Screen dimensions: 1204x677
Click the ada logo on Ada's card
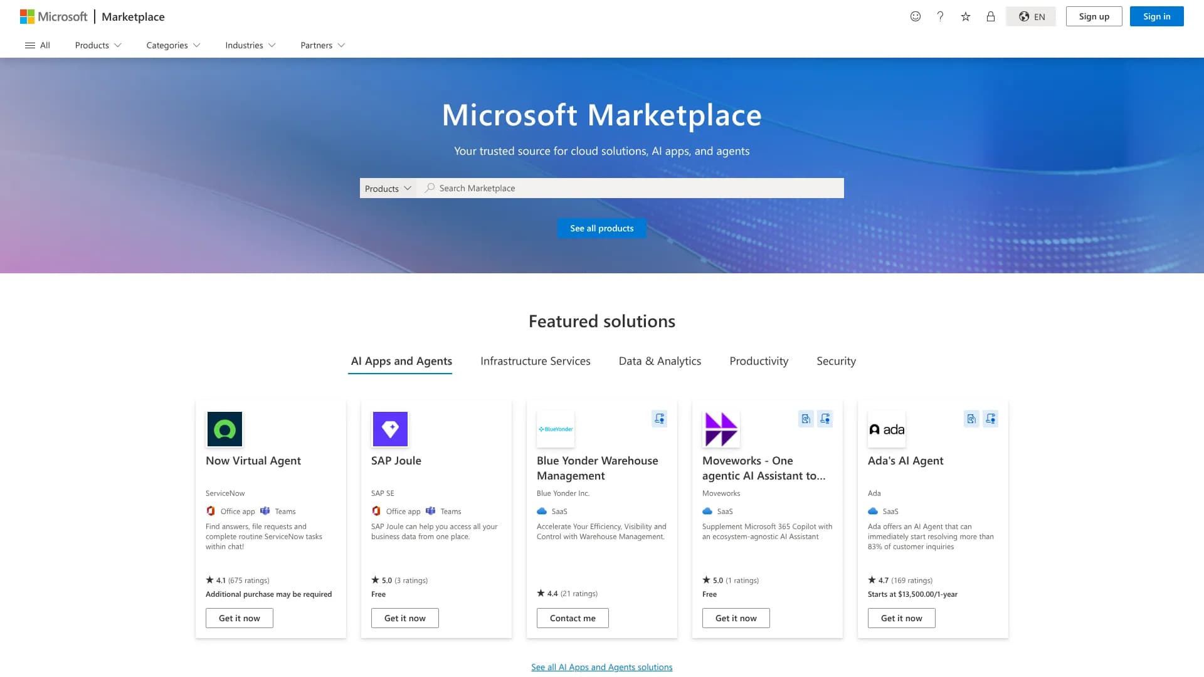point(887,429)
